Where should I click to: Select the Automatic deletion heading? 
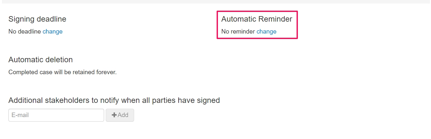41,60
